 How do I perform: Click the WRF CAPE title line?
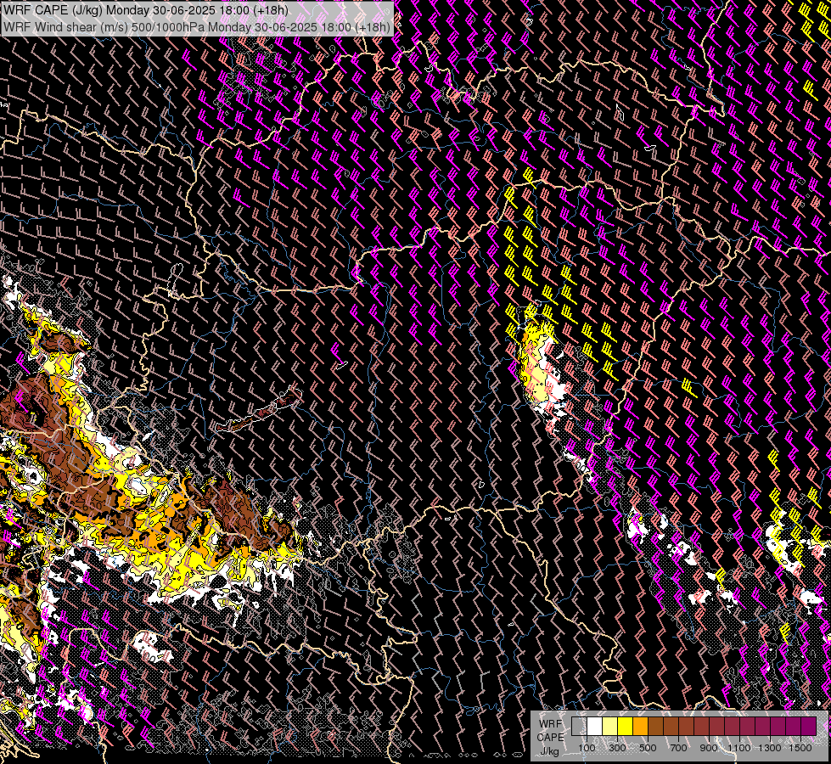click(146, 10)
